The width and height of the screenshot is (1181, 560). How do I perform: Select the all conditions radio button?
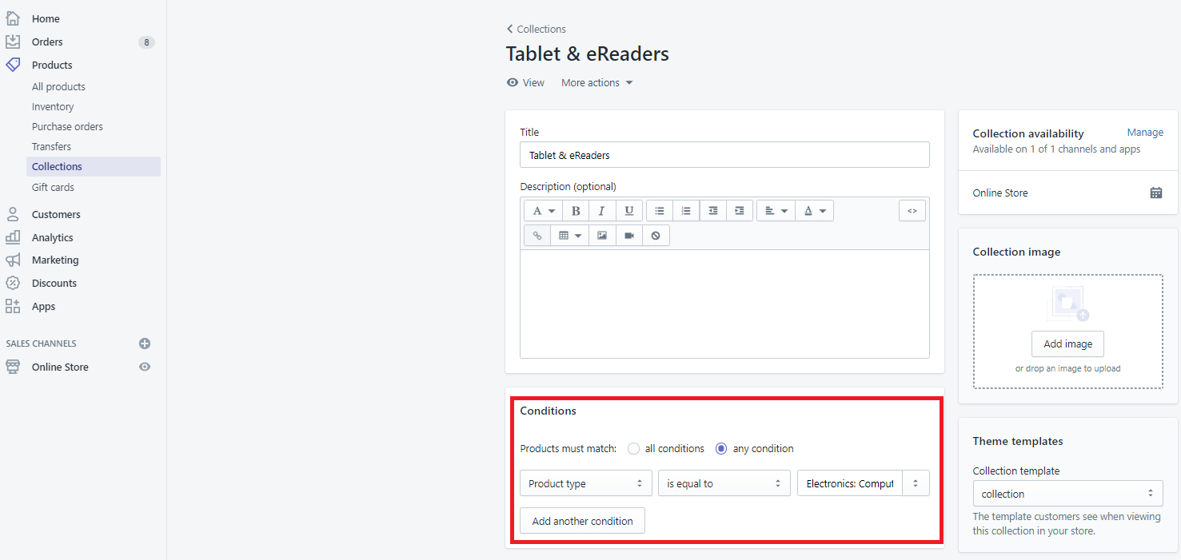(x=634, y=449)
